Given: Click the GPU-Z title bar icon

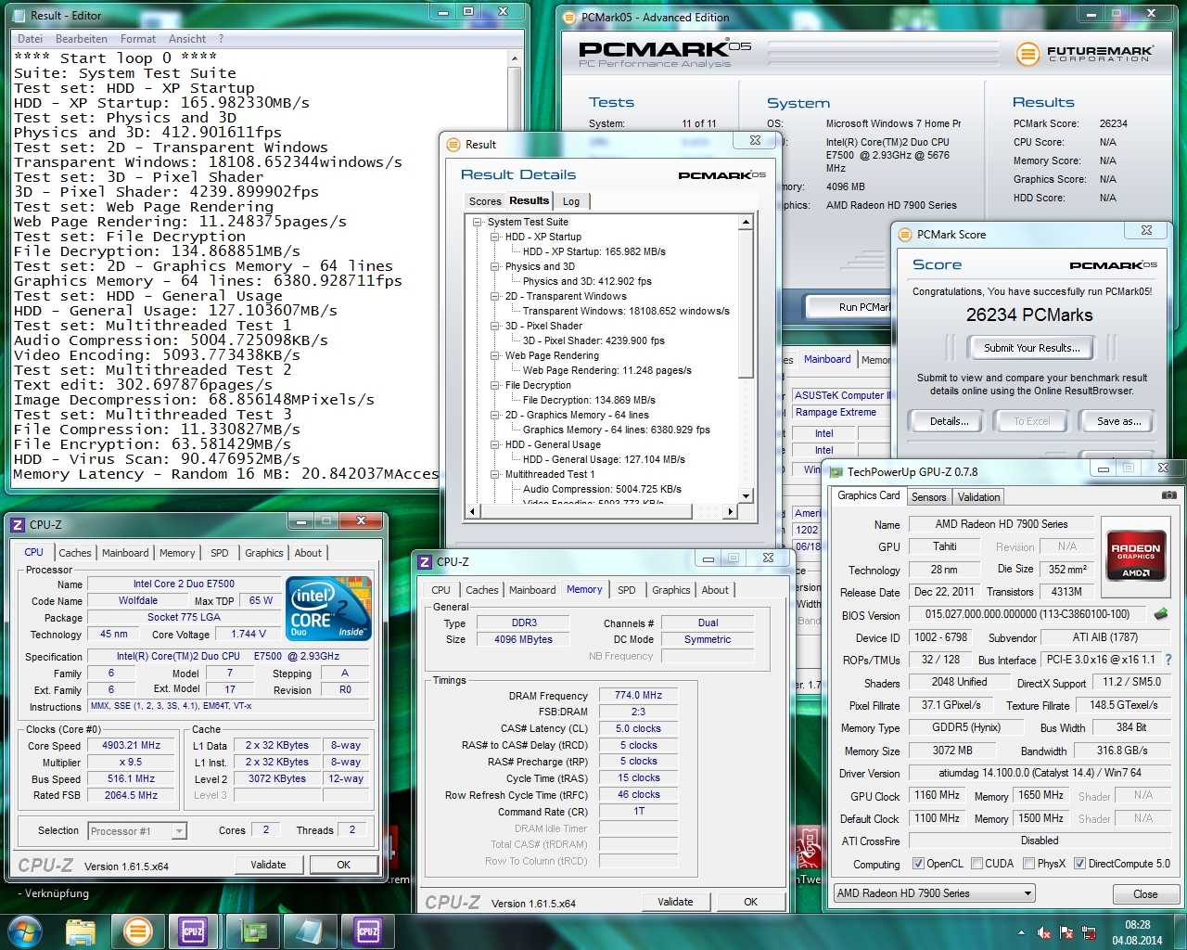Looking at the screenshot, I should 836,472.
